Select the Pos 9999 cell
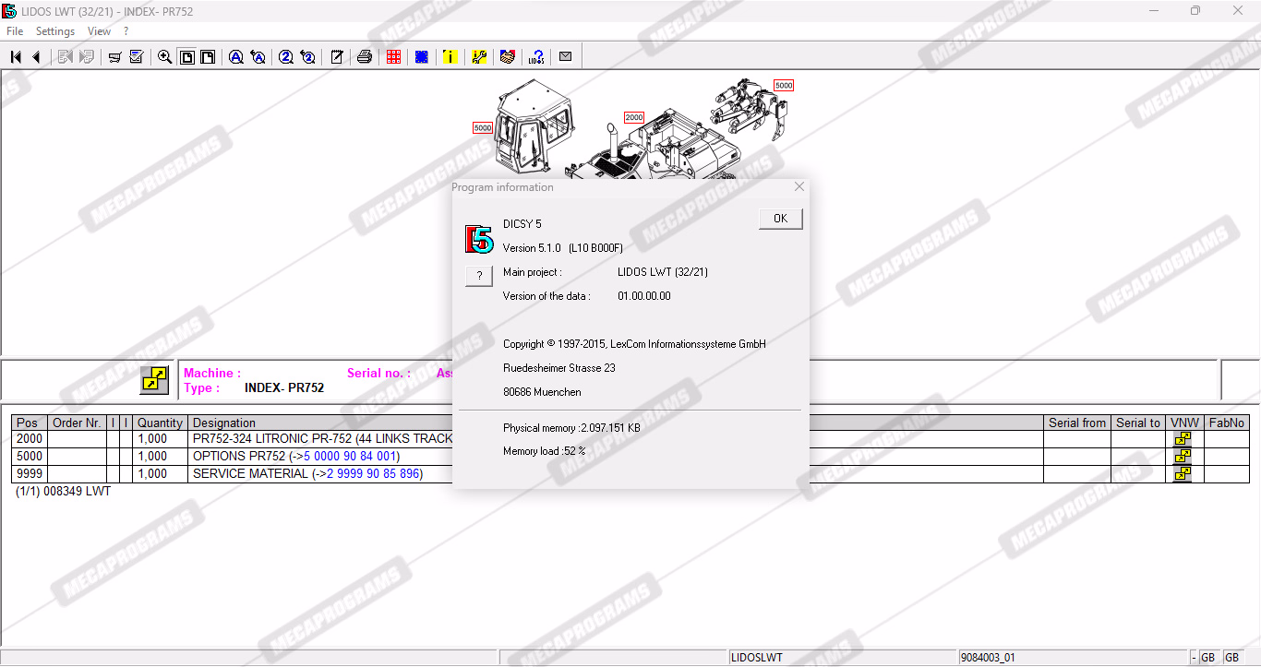This screenshot has height=667, width=1261. (30, 474)
